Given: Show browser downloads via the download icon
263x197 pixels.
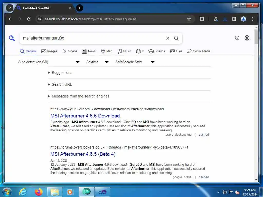Looking at the screenshot, I should click(225, 19).
